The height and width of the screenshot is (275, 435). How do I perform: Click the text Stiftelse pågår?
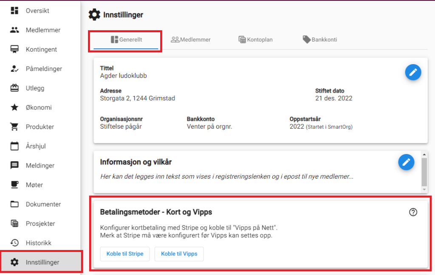click(x=121, y=127)
